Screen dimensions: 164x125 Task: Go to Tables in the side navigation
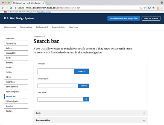click(x=16, y=72)
